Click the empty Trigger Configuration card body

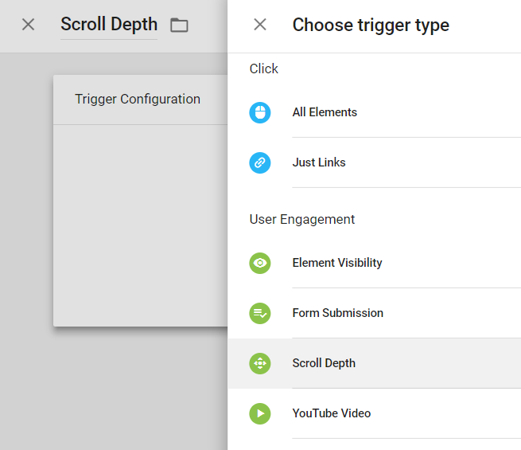click(x=140, y=223)
